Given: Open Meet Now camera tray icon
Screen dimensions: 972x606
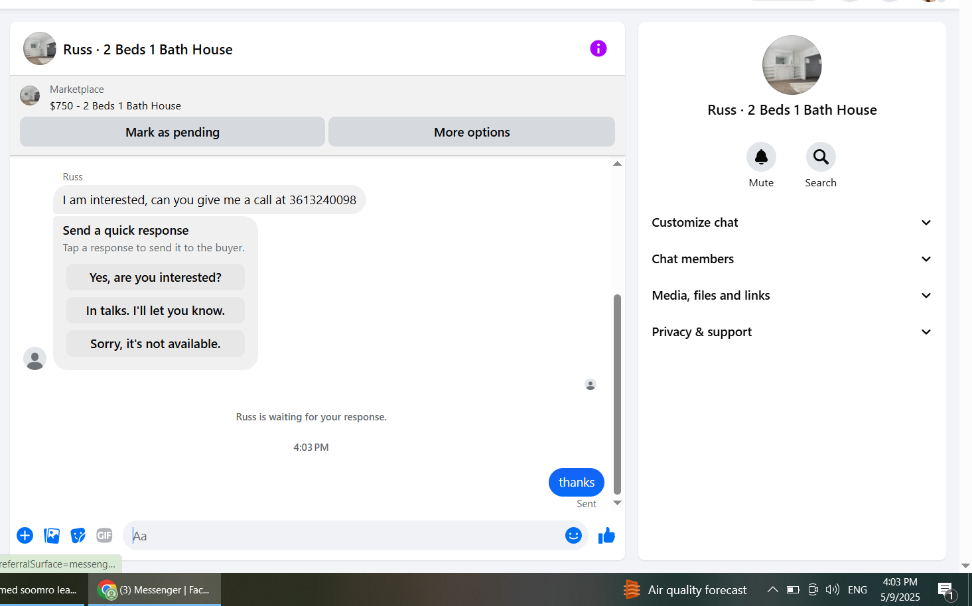Looking at the screenshot, I should (813, 589).
